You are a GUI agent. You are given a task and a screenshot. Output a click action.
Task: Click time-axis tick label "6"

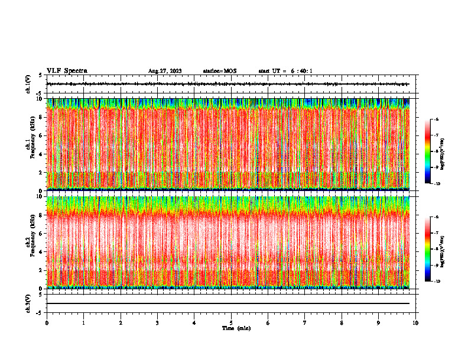click(x=268, y=323)
